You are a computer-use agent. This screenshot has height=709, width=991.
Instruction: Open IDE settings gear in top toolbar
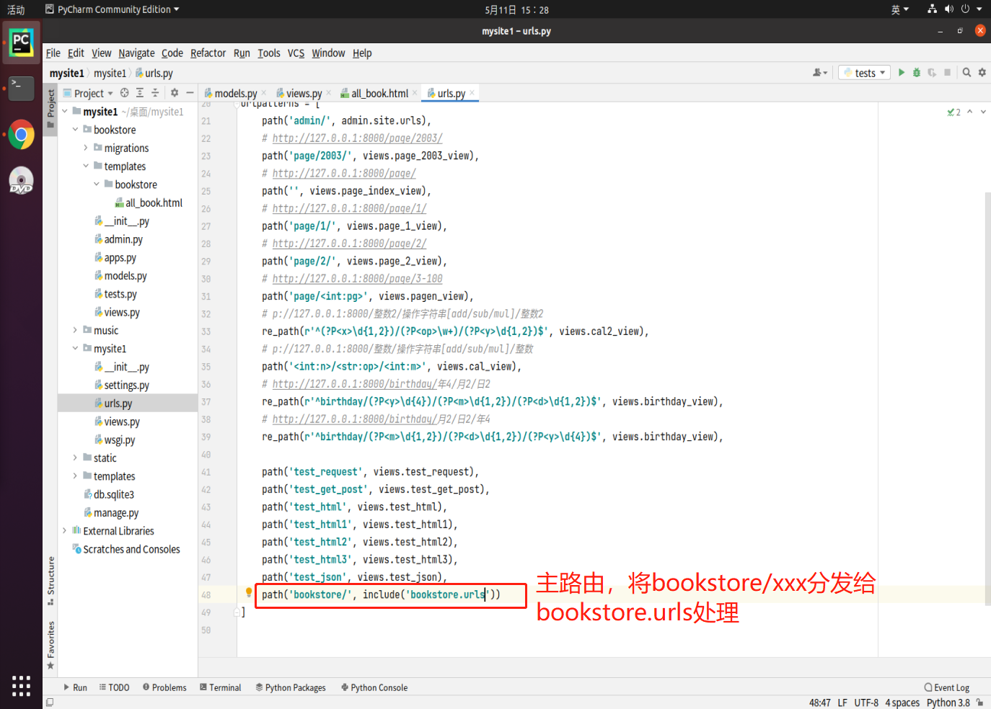982,73
